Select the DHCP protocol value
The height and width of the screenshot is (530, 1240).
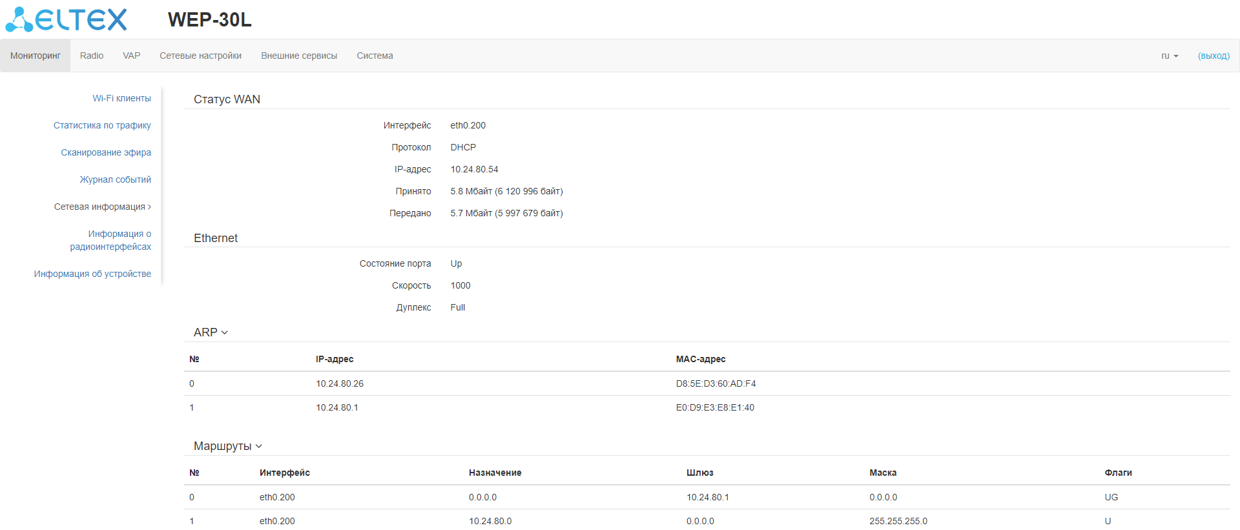tap(463, 147)
